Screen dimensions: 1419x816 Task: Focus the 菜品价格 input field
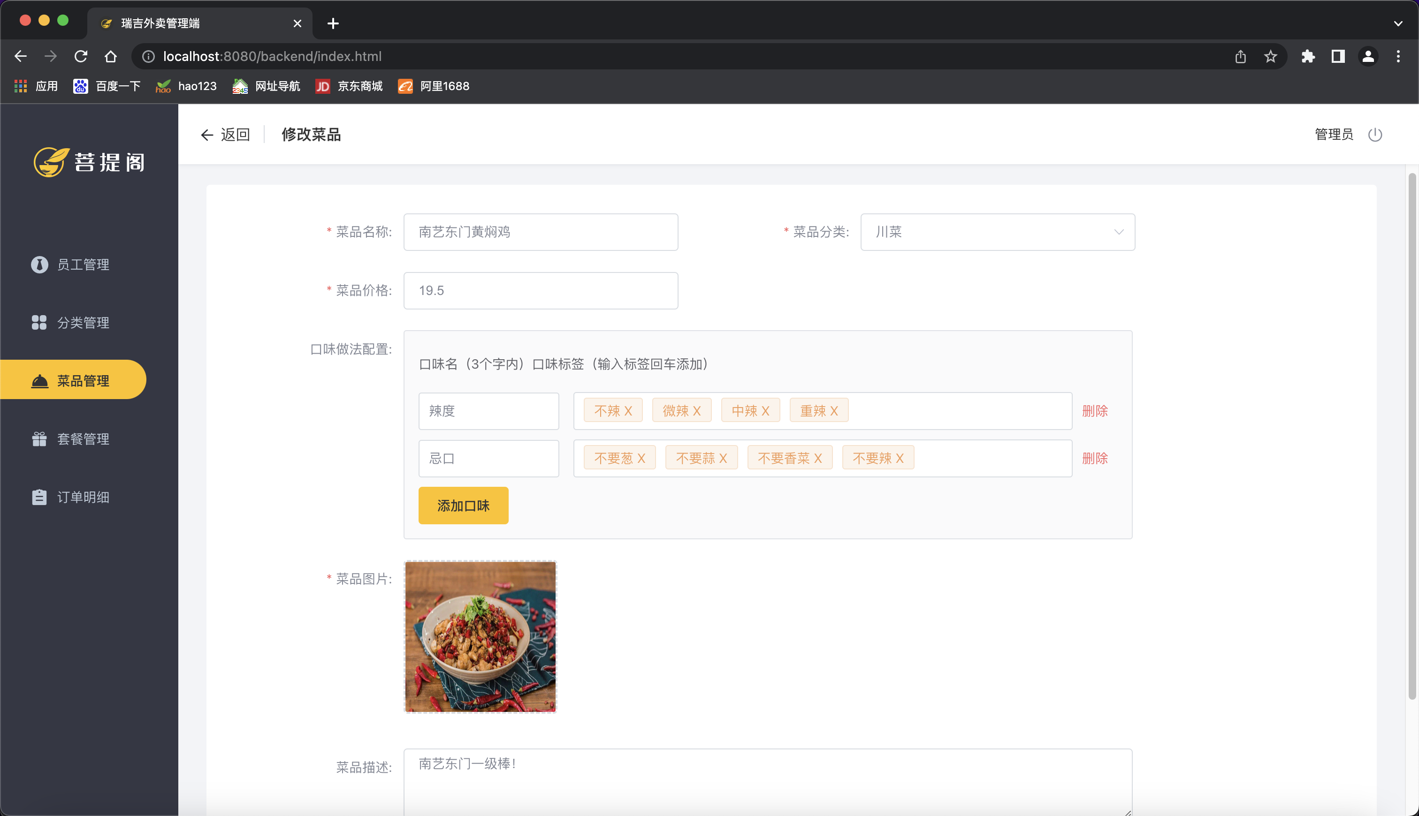541,290
